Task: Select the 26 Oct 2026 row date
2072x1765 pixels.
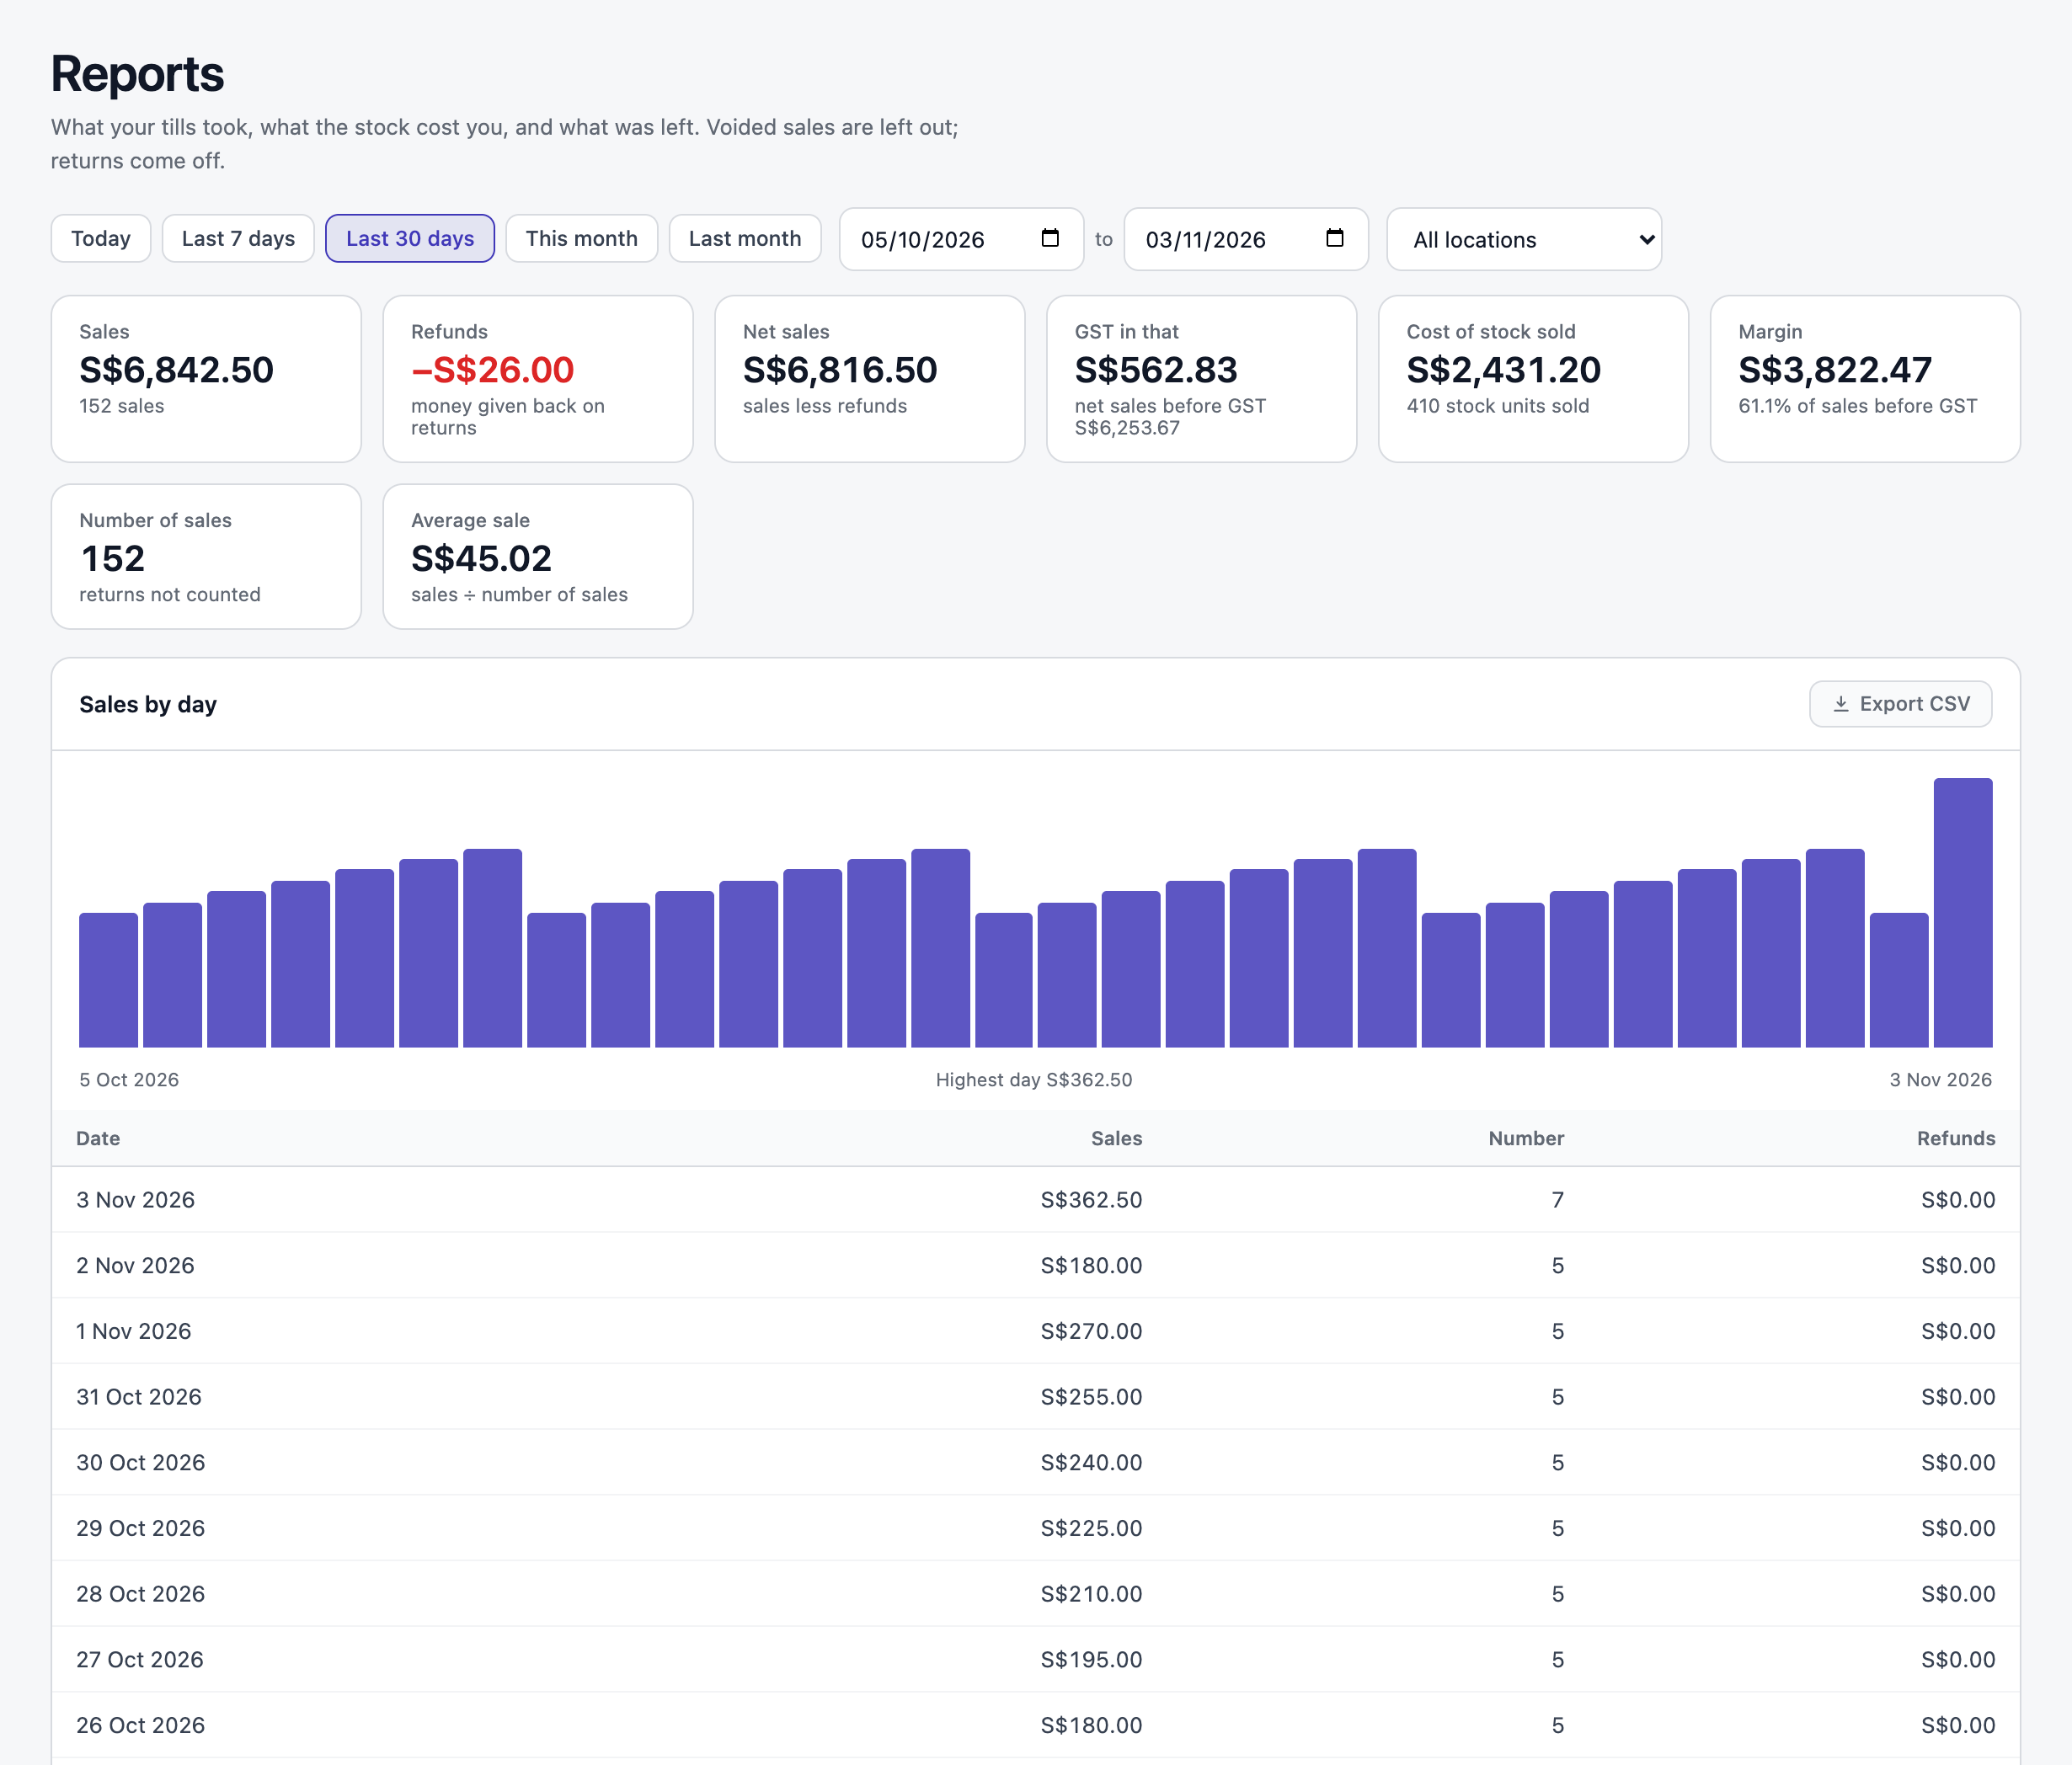Action: pyautogui.click(x=141, y=1726)
